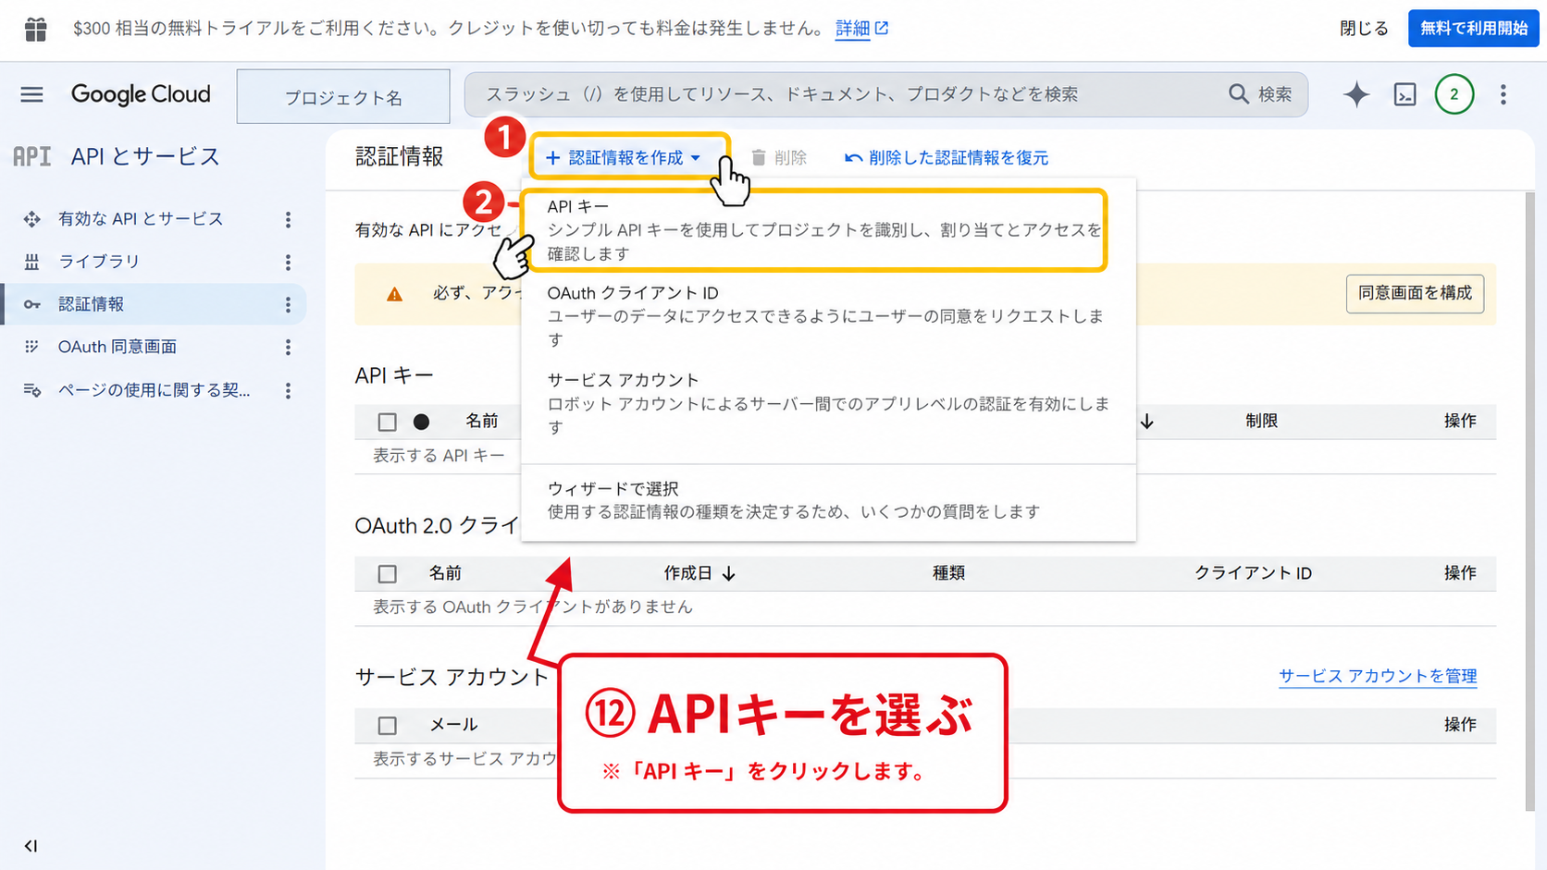Click the Google Cloud logo

[141, 94]
